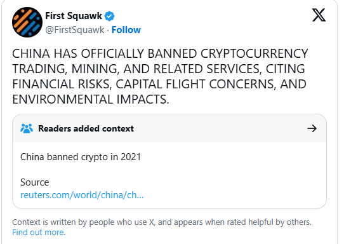Follow the First Squawk account
Screen dimensions: 344x244
126,30
